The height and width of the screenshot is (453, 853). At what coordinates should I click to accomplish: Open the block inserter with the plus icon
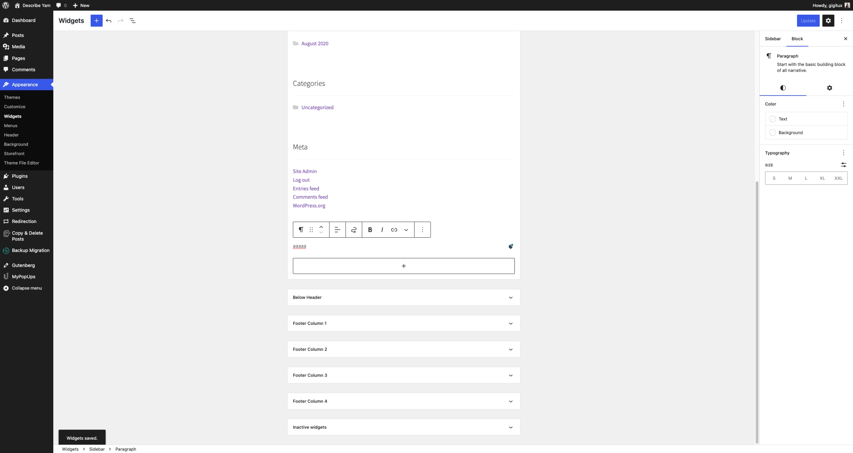(x=96, y=21)
